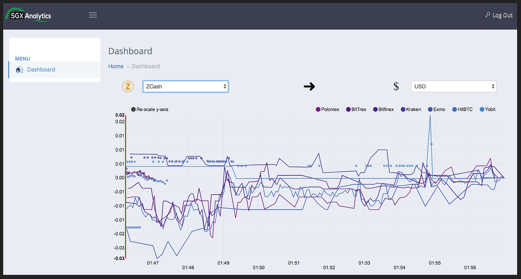Viewport: 521px width, 279px height.
Task: Click the Dashboard breadcrumb entry
Action: pyautogui.click(x=146, y=66)
